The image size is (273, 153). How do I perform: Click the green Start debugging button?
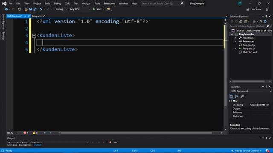point(97,9)
